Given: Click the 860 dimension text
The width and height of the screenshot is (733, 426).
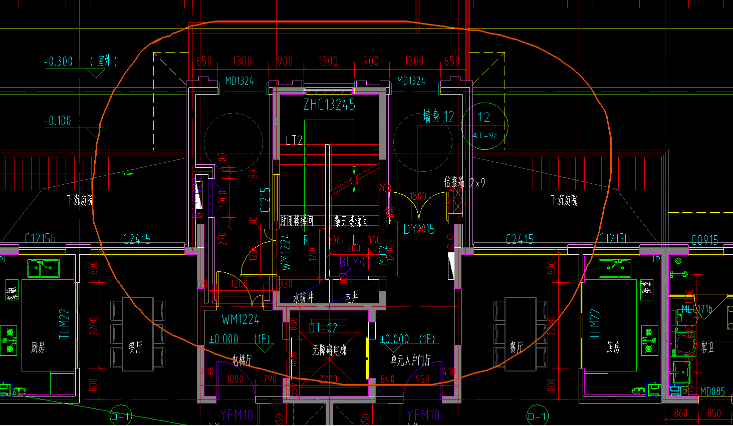Looking at the screenshot, I should coord(681,413).
